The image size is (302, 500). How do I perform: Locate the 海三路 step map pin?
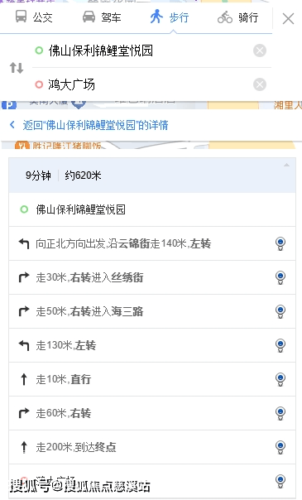280,311
